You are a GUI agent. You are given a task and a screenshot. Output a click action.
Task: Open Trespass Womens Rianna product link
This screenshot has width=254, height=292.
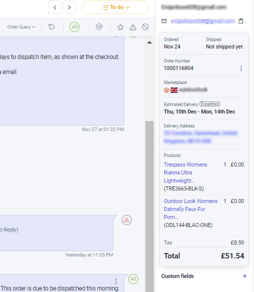(185, 172)
